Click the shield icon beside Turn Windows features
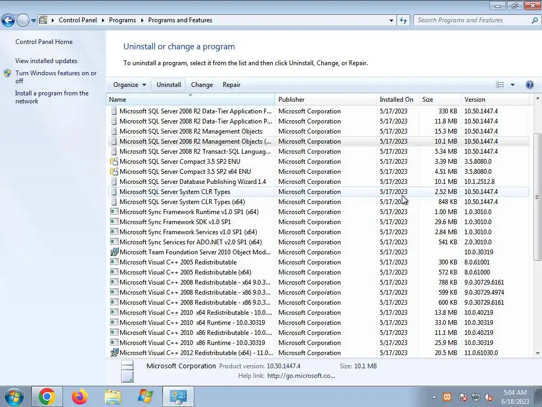Image resolution: width=542 pixels, height=407 pixels. pyautogui.click(x=7, y=73)
